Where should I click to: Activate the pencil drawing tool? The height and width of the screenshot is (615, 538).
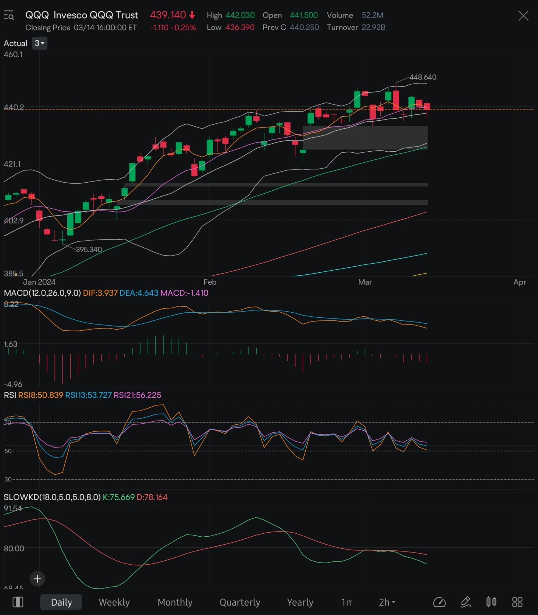click(466, 602)
